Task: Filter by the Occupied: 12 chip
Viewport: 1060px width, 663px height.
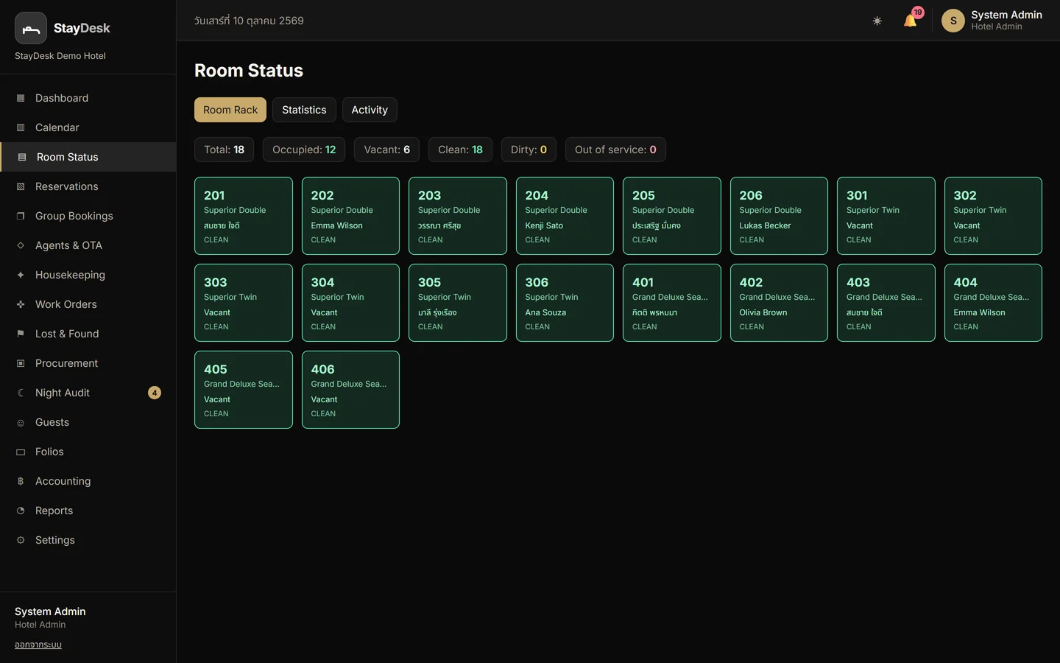Action: 304,150
